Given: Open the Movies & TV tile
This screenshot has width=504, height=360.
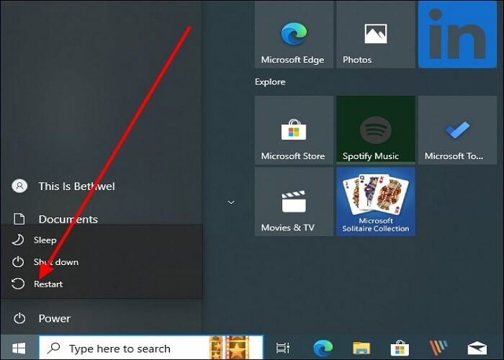Looking at the screenshot, I should [294, 202].
